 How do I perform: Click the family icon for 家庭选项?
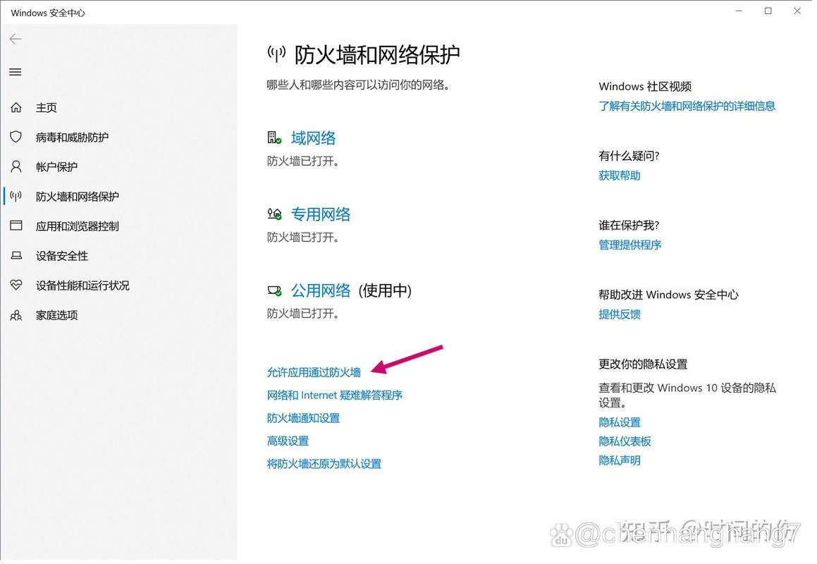point(16,315)
